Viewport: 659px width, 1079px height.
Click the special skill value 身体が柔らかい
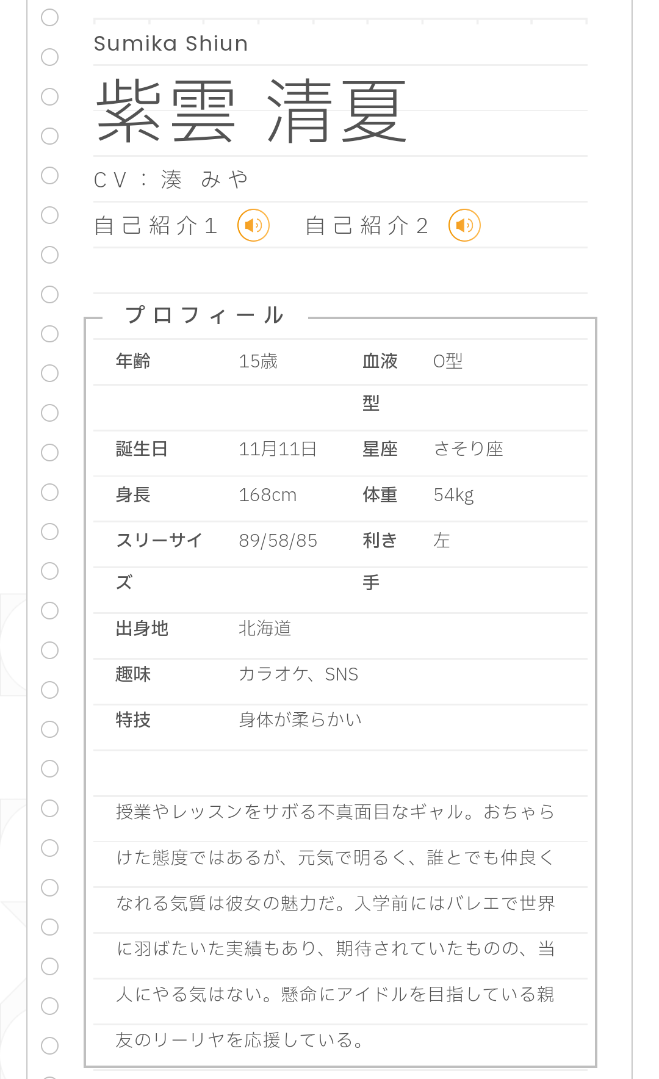(300, 720)
